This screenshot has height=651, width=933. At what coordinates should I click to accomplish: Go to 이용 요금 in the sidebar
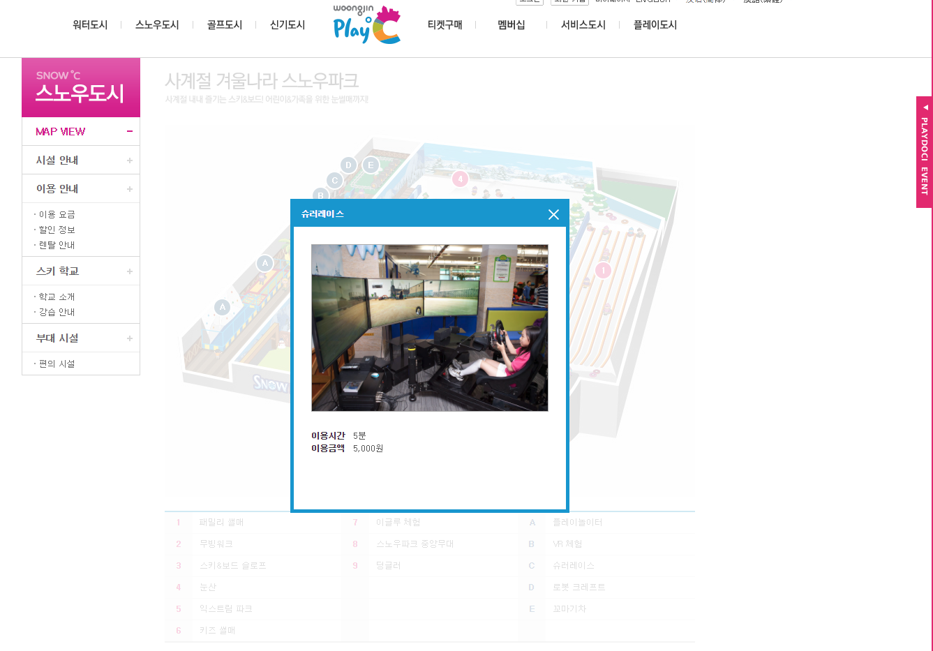click(57, 215)
